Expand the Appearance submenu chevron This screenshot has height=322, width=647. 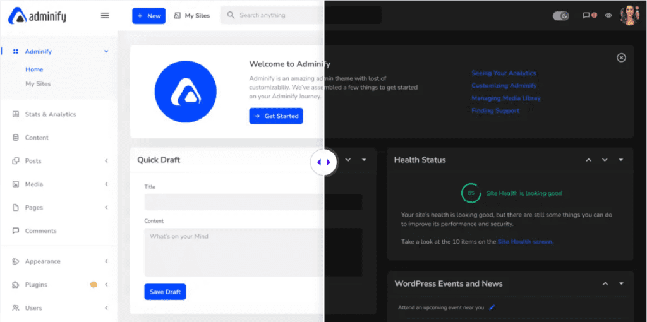[106, 261]
